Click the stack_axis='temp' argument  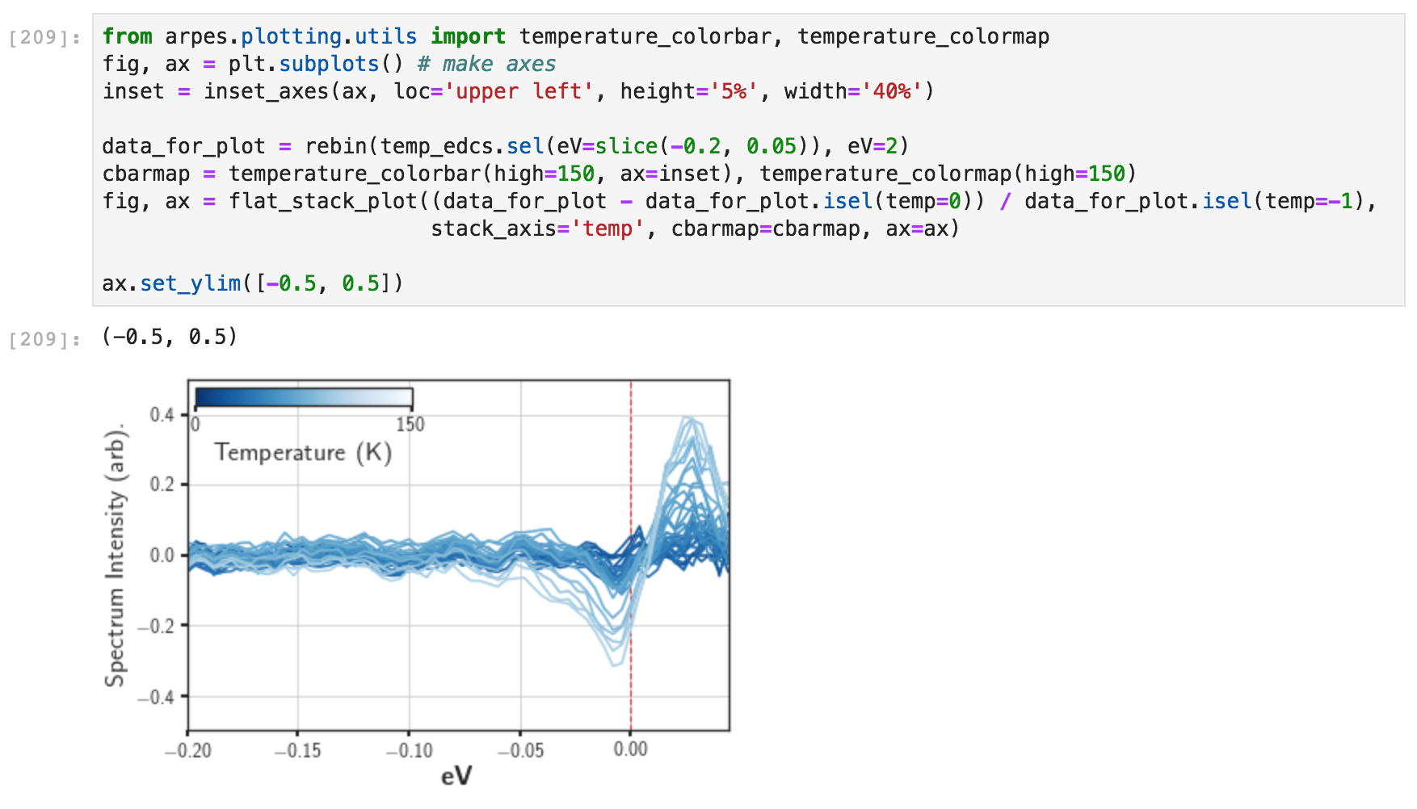(x=537, y=228)
